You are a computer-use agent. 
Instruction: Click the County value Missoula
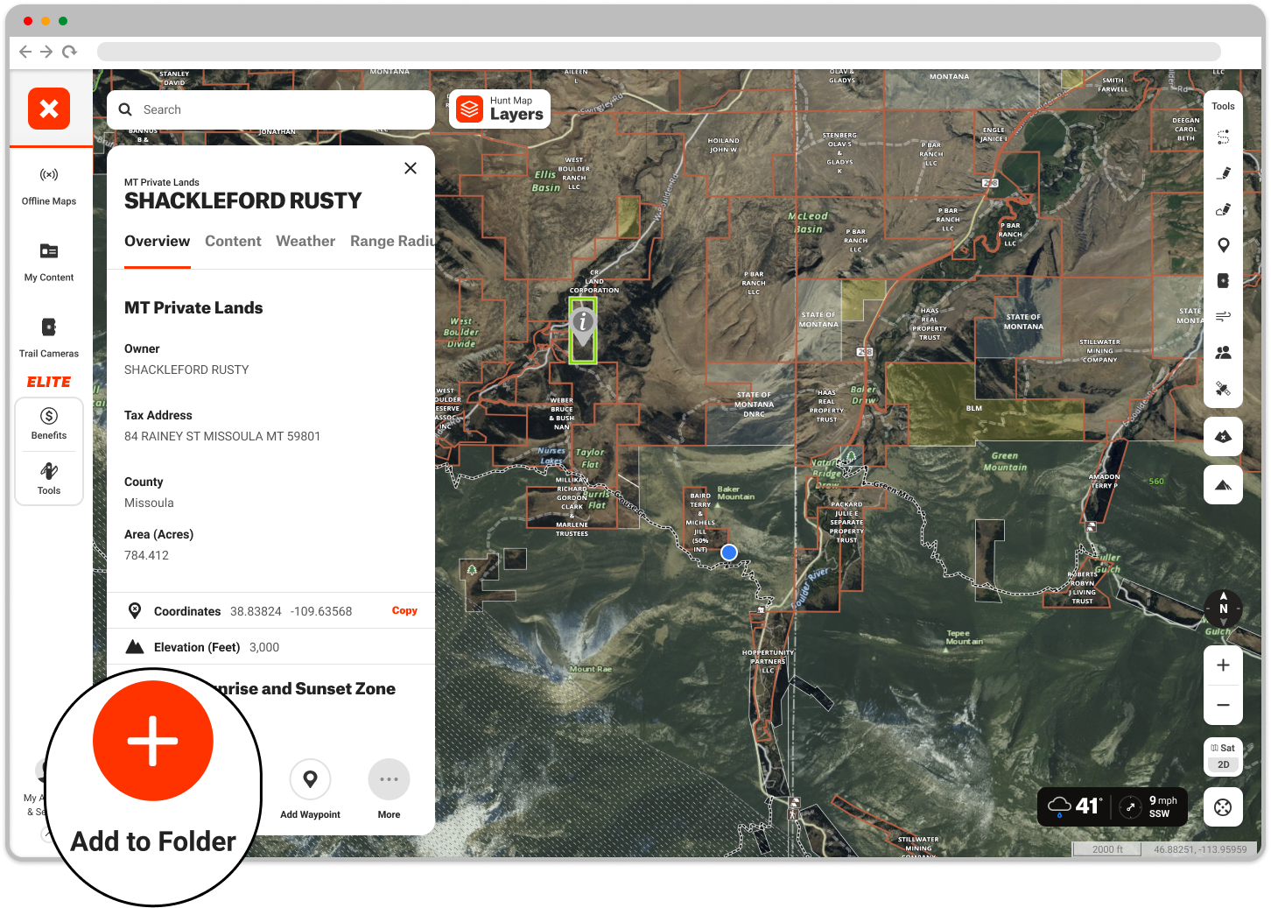click(149, 503)
